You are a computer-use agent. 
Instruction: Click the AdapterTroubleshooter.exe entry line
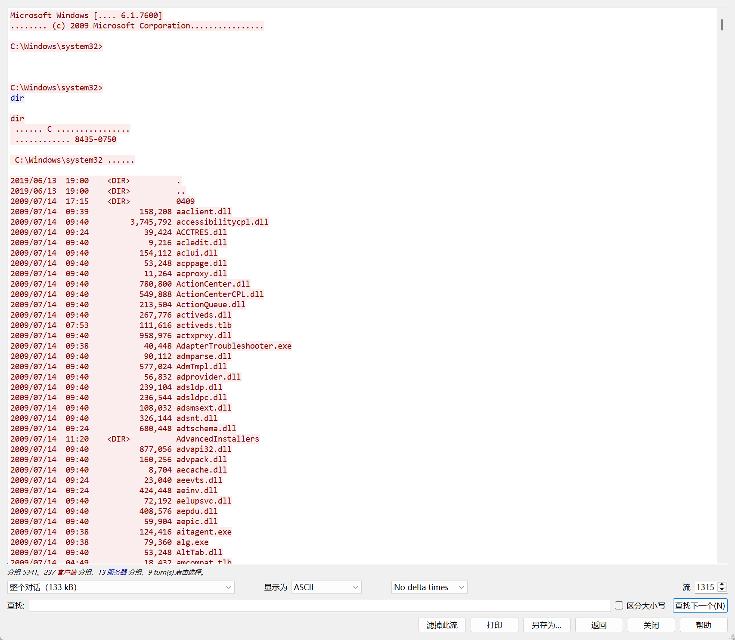tap(233, 346)
